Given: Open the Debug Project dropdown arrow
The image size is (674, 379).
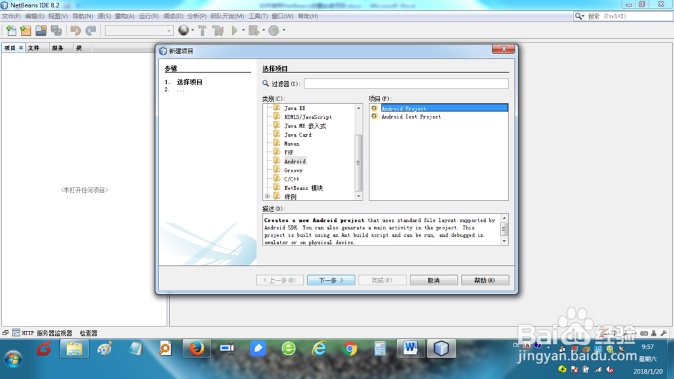Looking at the screenshot, I should click(x=263, y=30).
